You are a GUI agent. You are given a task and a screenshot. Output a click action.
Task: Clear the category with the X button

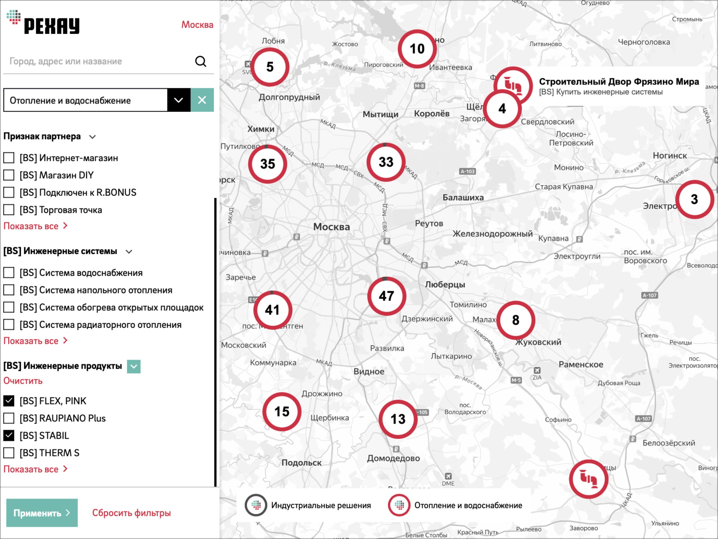pyautogui.click(x=202, y=100)
